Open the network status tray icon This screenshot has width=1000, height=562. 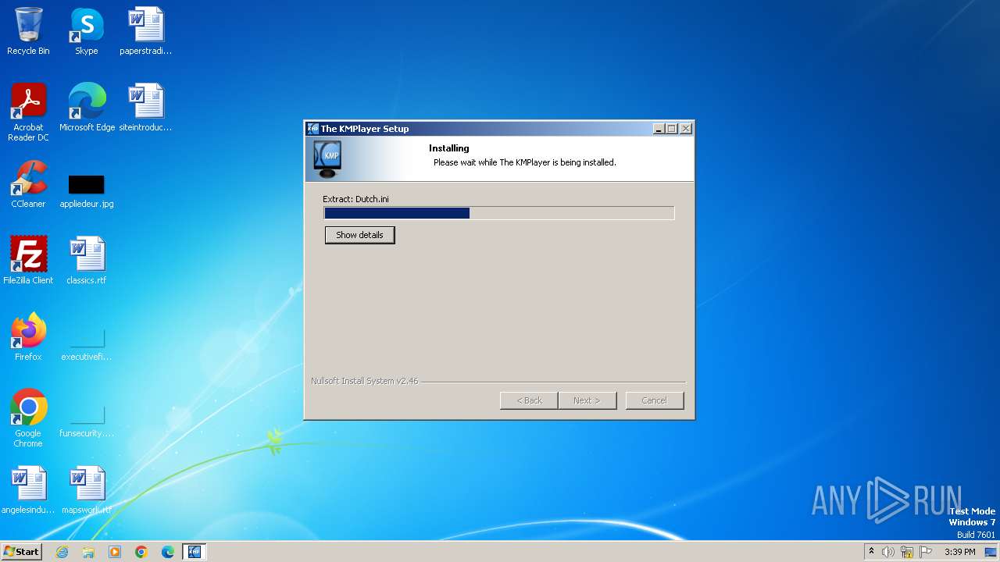pyautogui.click(x=907, y=552)
